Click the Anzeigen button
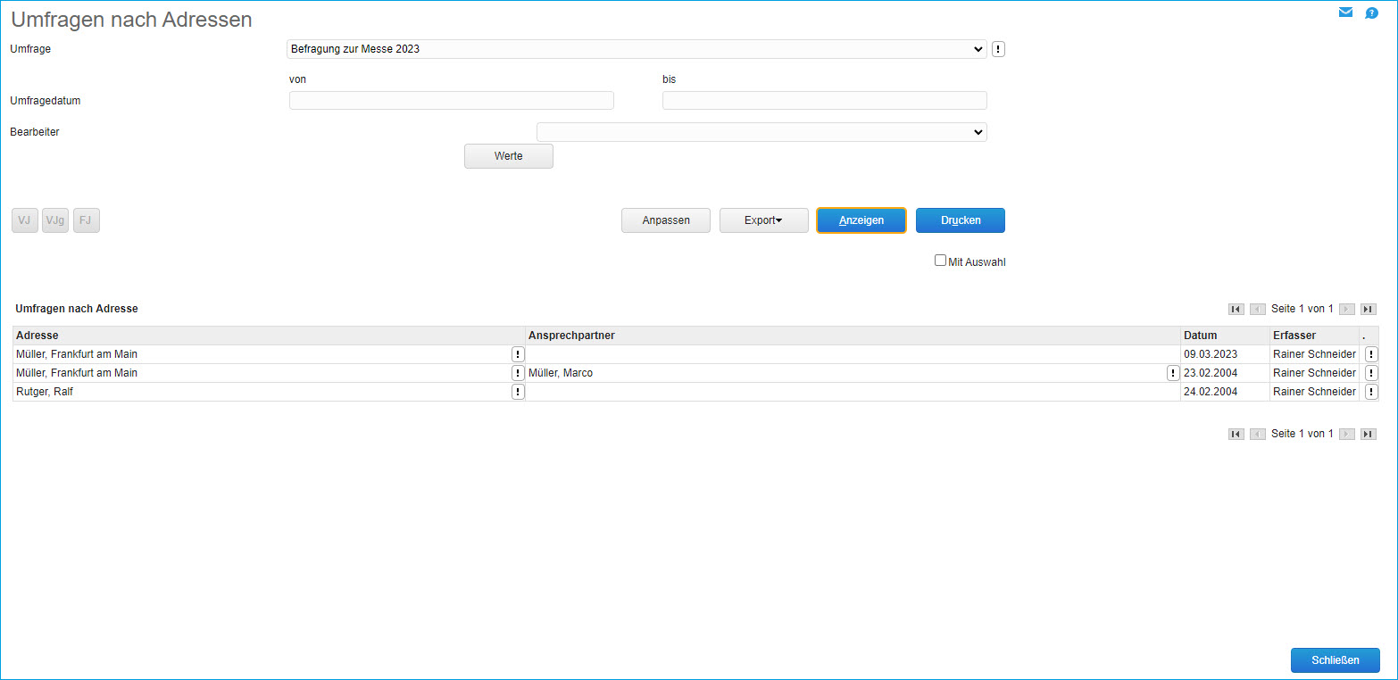This screenshot has height=680, width=1398. click(861, 220)
